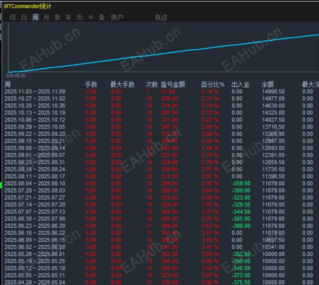319x285 pixels.
Task: Select week row 2025.07.14 ~ 2025.07.20
Action: point(161,205)
